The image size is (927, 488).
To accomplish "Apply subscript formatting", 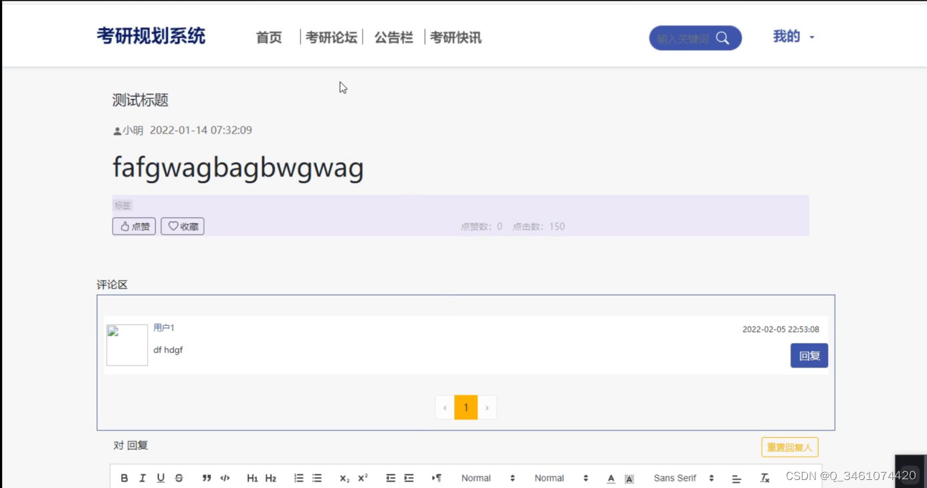I will 344,478.
